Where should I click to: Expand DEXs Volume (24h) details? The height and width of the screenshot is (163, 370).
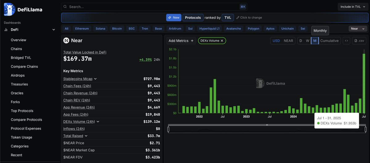coord(98,121)
